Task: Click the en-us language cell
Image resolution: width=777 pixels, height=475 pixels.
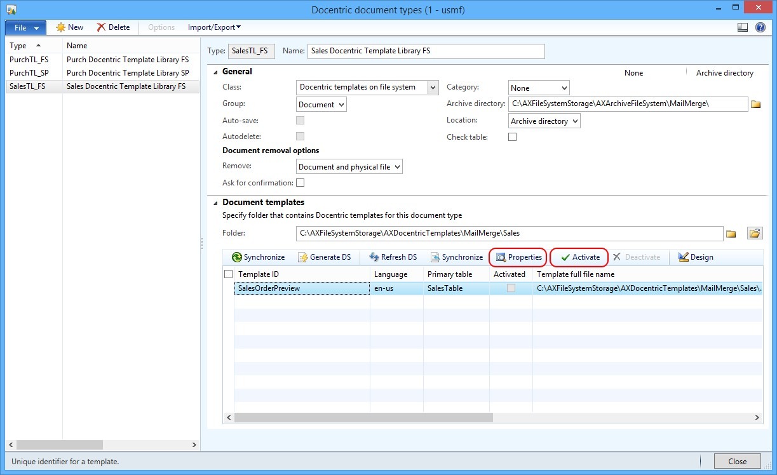Action: click(x=396, y=288)
